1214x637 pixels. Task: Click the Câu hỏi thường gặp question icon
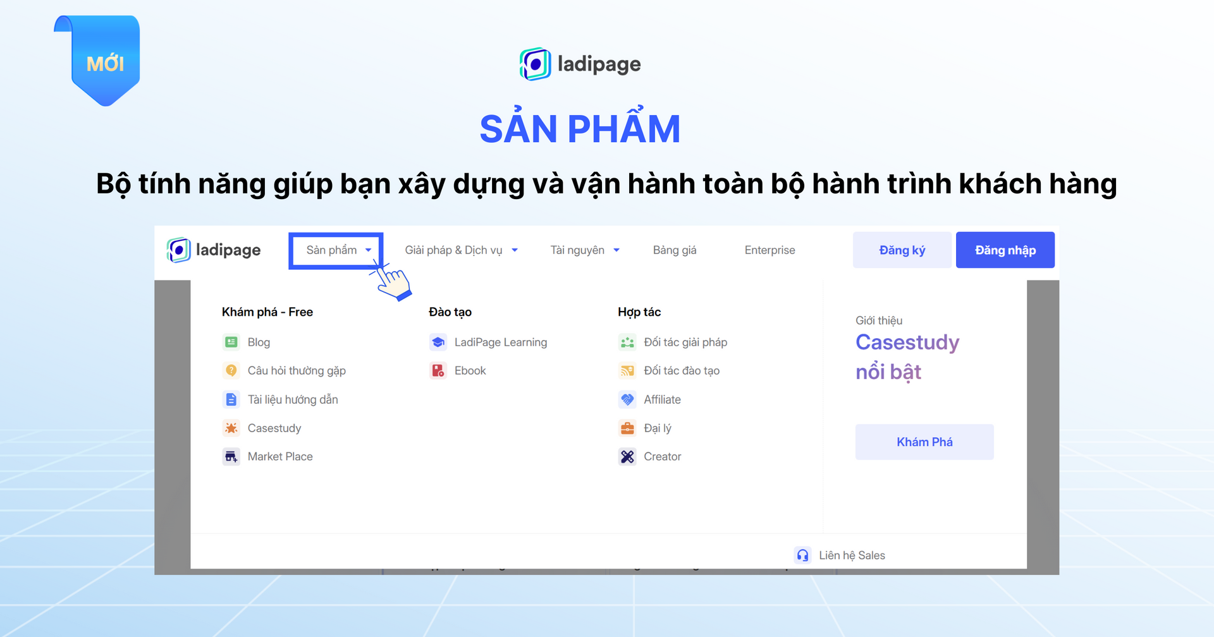pyautogui.click(x=231, y=370)
